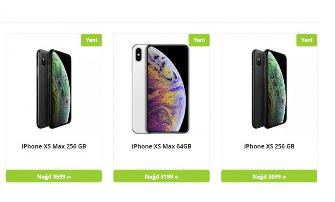Open the iPhone XS 256 GB title link

click(x=269, y=146)
